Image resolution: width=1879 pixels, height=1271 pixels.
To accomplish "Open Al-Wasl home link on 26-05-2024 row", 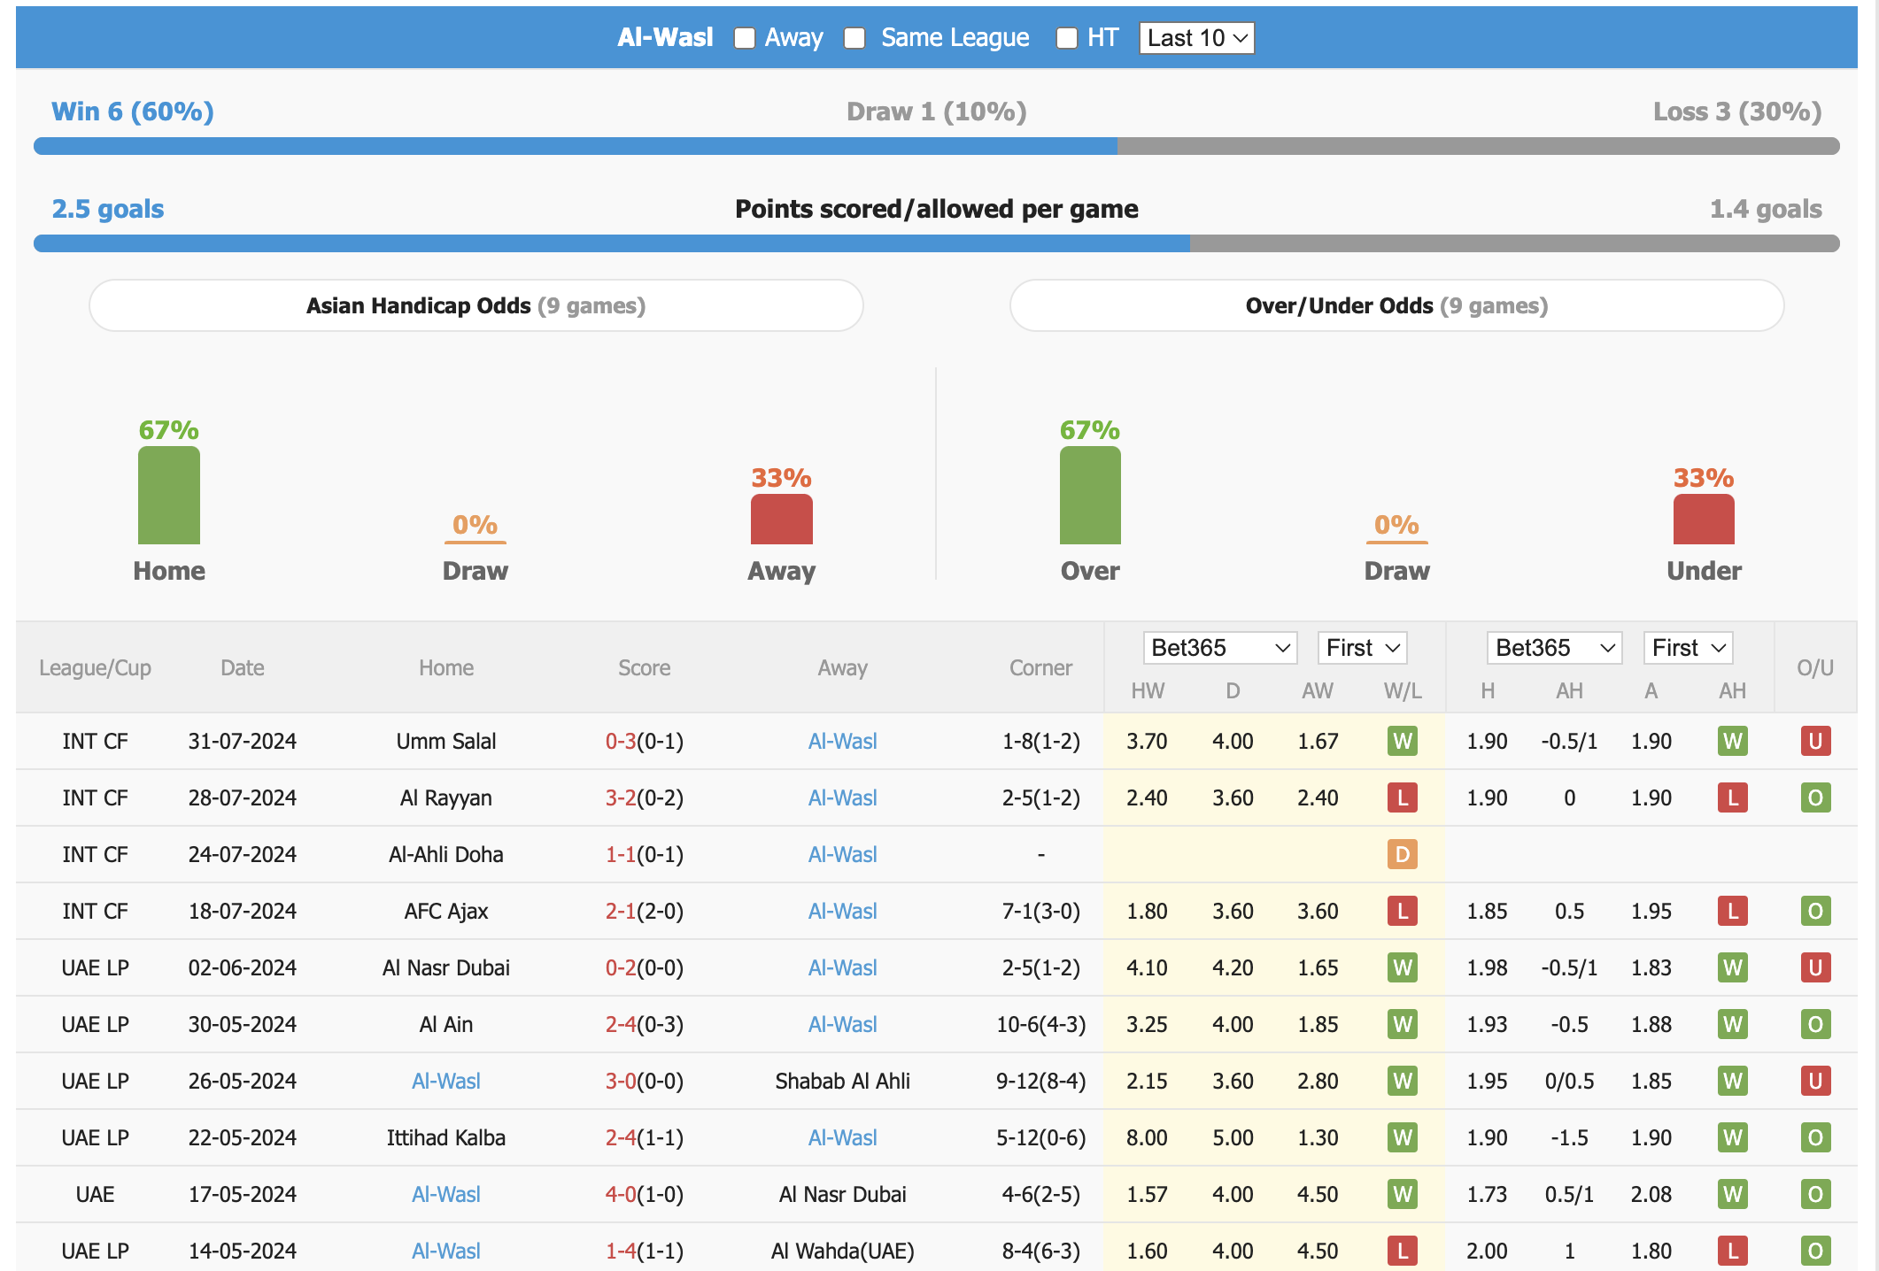I will pyautogui.click(x=446, y=1081).
